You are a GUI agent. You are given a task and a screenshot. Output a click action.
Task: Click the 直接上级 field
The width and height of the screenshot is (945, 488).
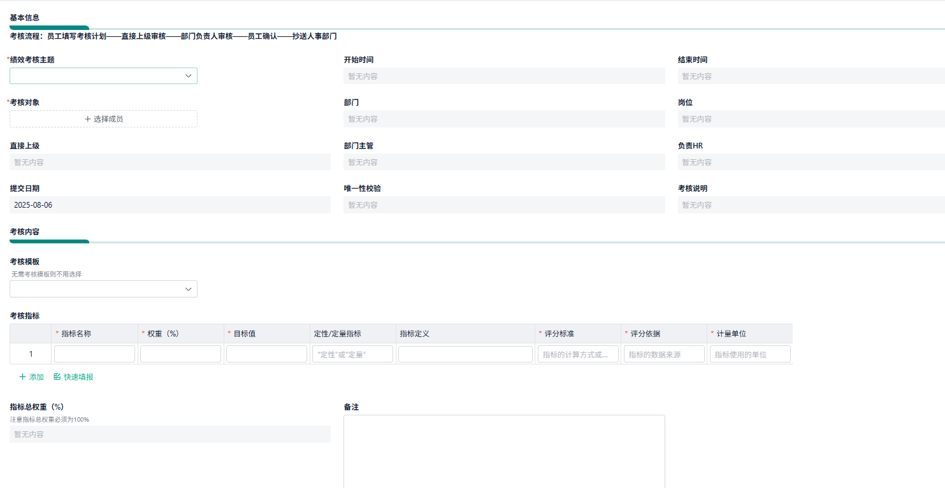170,162
